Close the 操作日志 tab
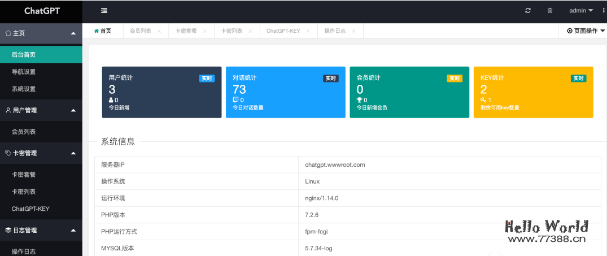Image resolution: width=607 pixels, height=256 pixels. [353, 32]
